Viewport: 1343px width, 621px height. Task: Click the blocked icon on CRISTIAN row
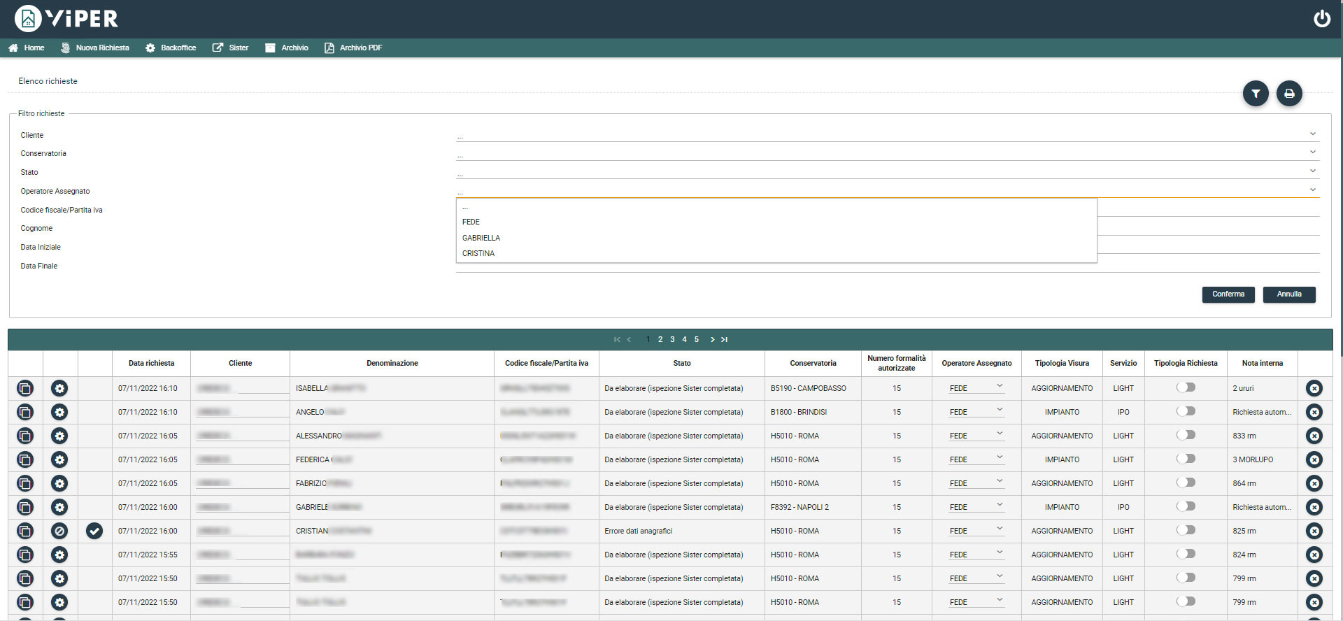pos(59,531)
